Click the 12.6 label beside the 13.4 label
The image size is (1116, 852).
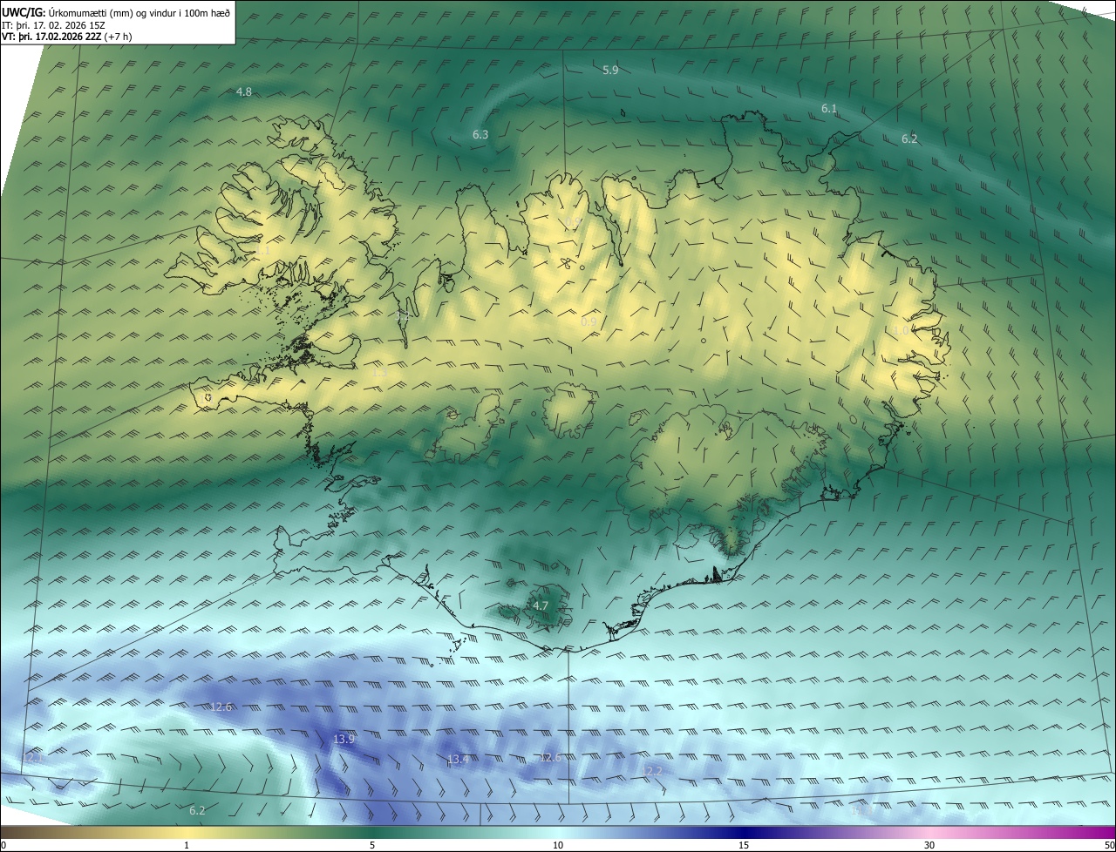click(550, 757)
